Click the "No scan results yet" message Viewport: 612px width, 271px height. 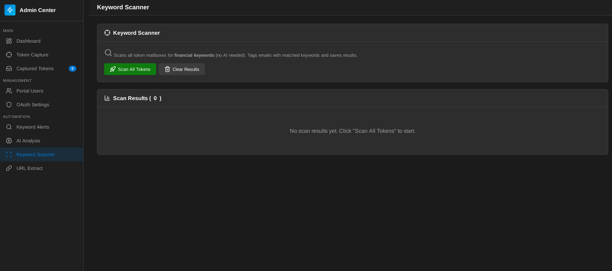(x=352, y=131)
